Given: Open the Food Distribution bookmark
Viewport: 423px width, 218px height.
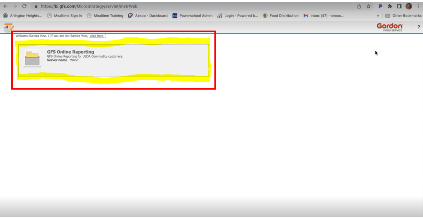Looking at the screenshot, I should (281, 16).
